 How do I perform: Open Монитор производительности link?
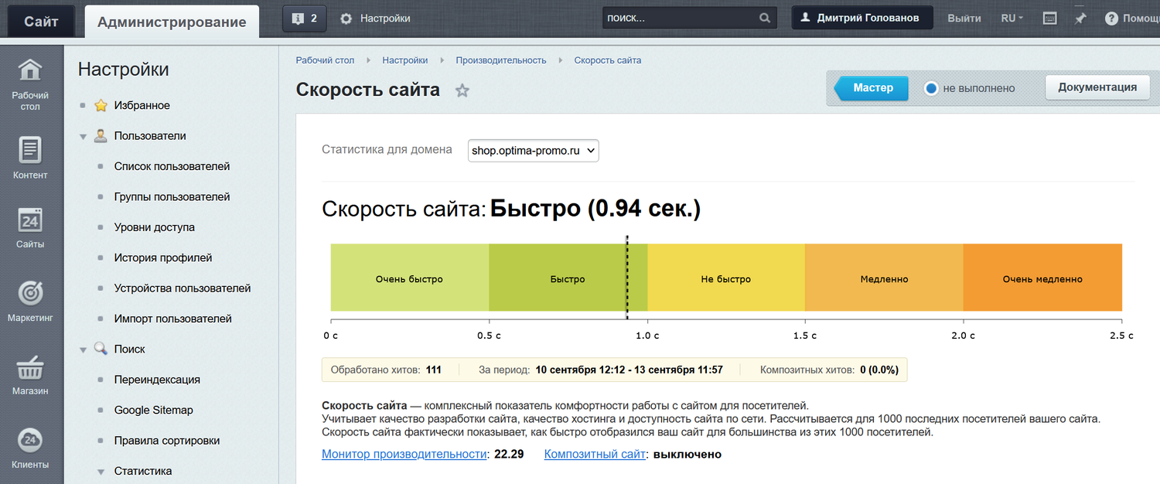pyautogui.click(x=404, y=454)
